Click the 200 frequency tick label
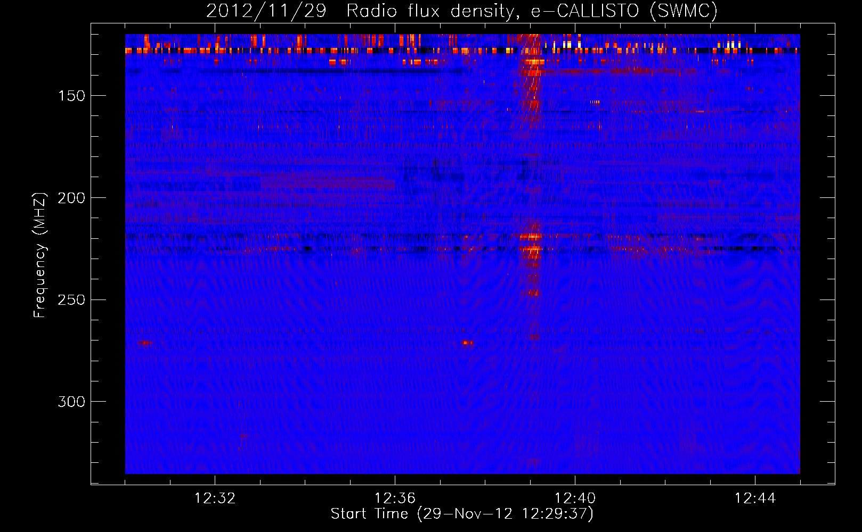The height and width of the screenshot is (532, 862). (71, 198)
